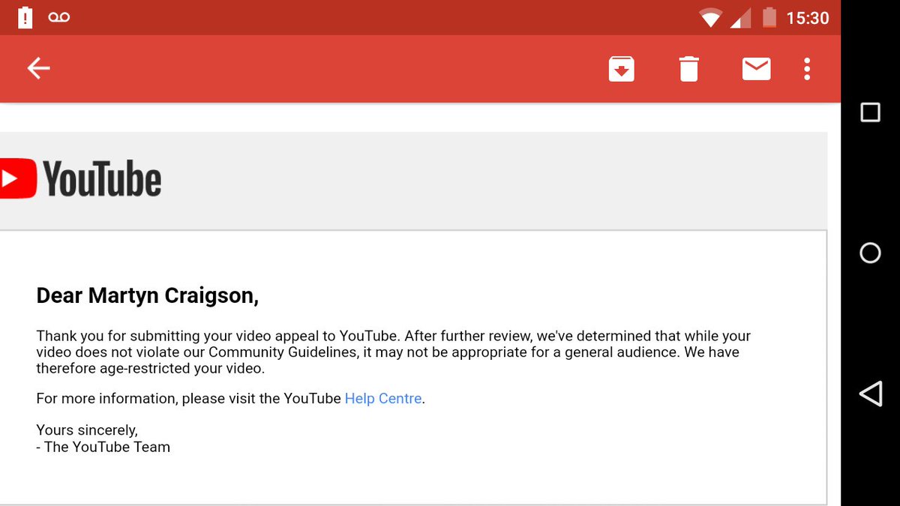The height and width of the screenshot is (506, 900).
Task: Tap the paragraph beginning 'Thank you for submitting'
Action: 394,352
